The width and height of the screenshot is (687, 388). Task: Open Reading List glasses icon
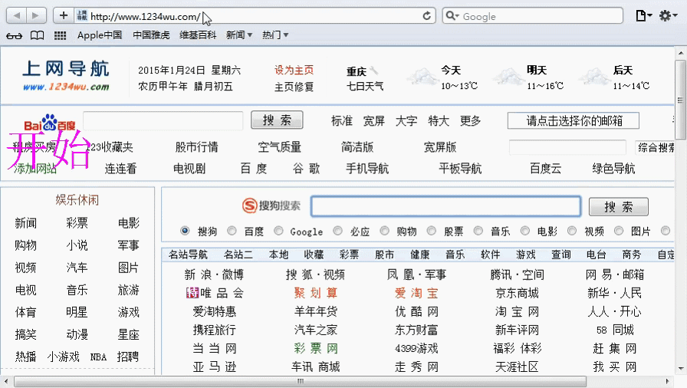14,35
